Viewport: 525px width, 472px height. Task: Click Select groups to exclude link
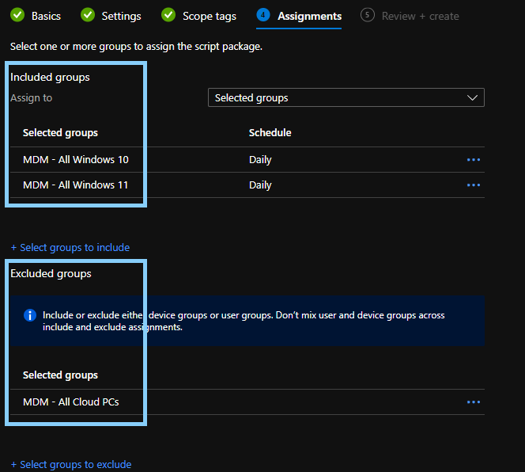[x=71, y=464]
